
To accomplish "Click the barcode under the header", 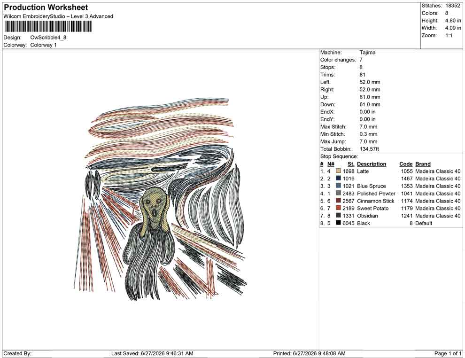I will click(x=48, y=27).
